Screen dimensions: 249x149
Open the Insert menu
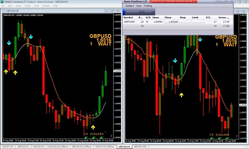tap(18, 6)
